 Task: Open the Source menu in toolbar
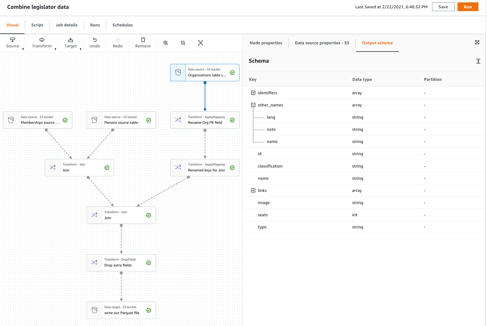tap(13, 43)
